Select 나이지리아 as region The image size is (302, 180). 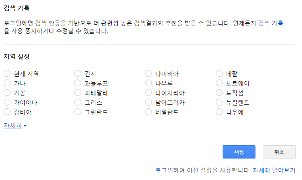pyautogui.click(x=149, y=93)
